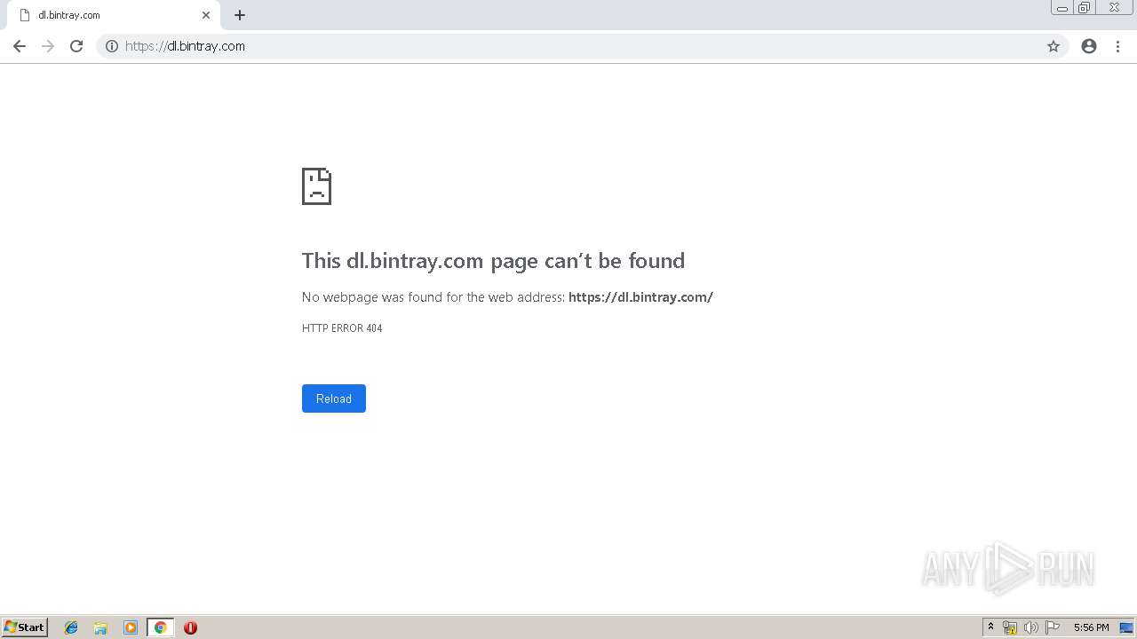Open the Windows Start menu
Screen dimensions: 1137x639
tap(25, 627)
